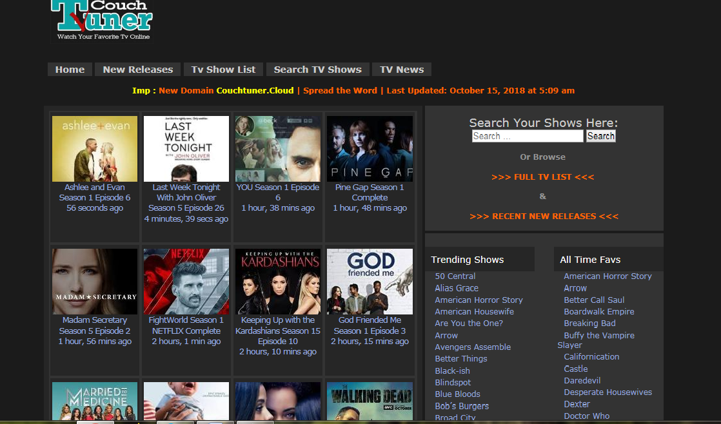Select Avengers Assemble link

pyautogui.click(x=473, y=347)
